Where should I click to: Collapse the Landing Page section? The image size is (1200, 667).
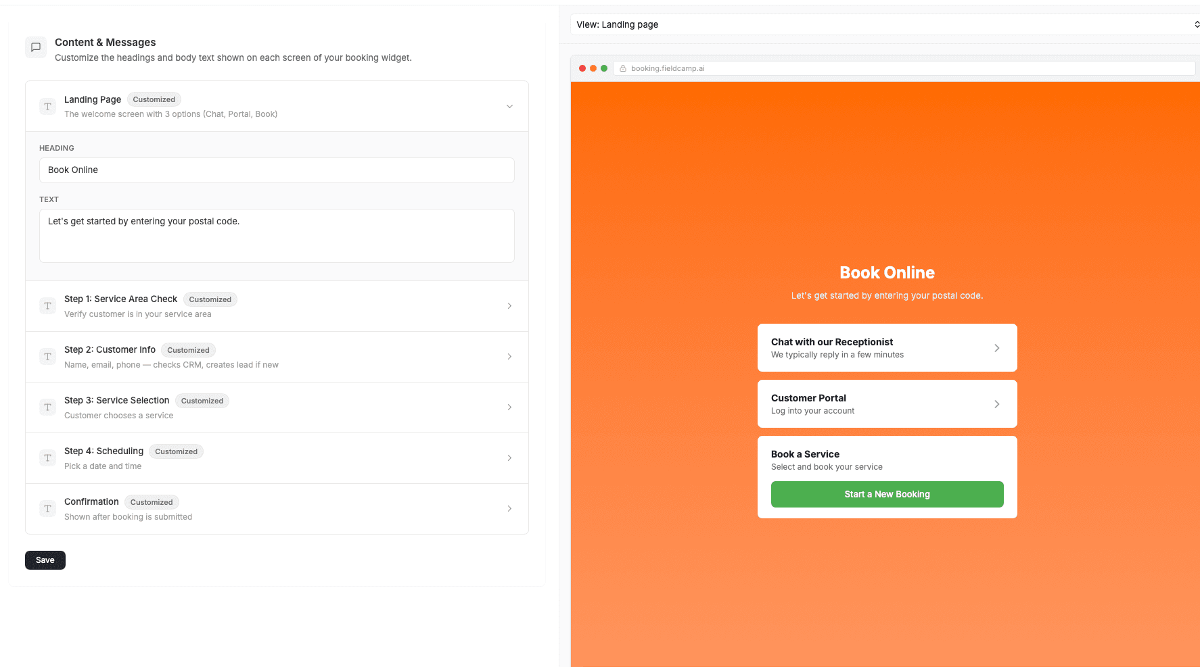509,106
